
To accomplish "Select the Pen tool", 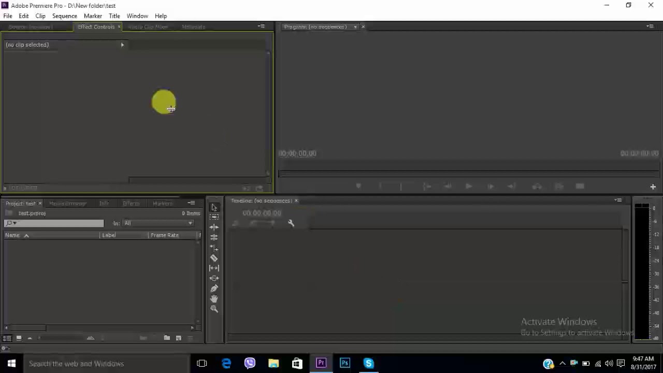I will (x=214, y=289).
